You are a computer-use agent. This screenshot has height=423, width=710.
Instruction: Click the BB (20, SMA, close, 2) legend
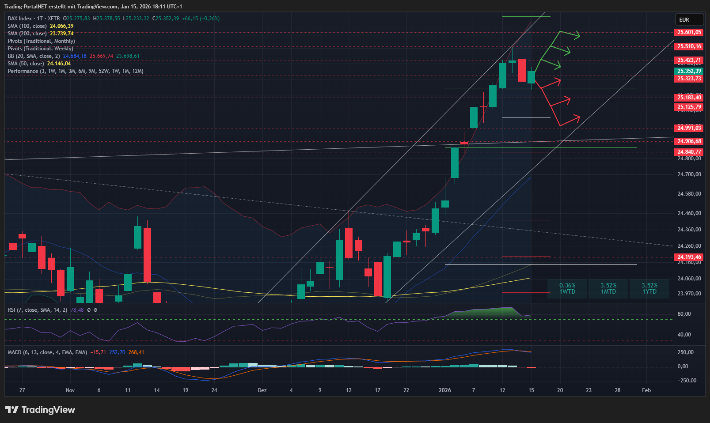coord(34,56)
